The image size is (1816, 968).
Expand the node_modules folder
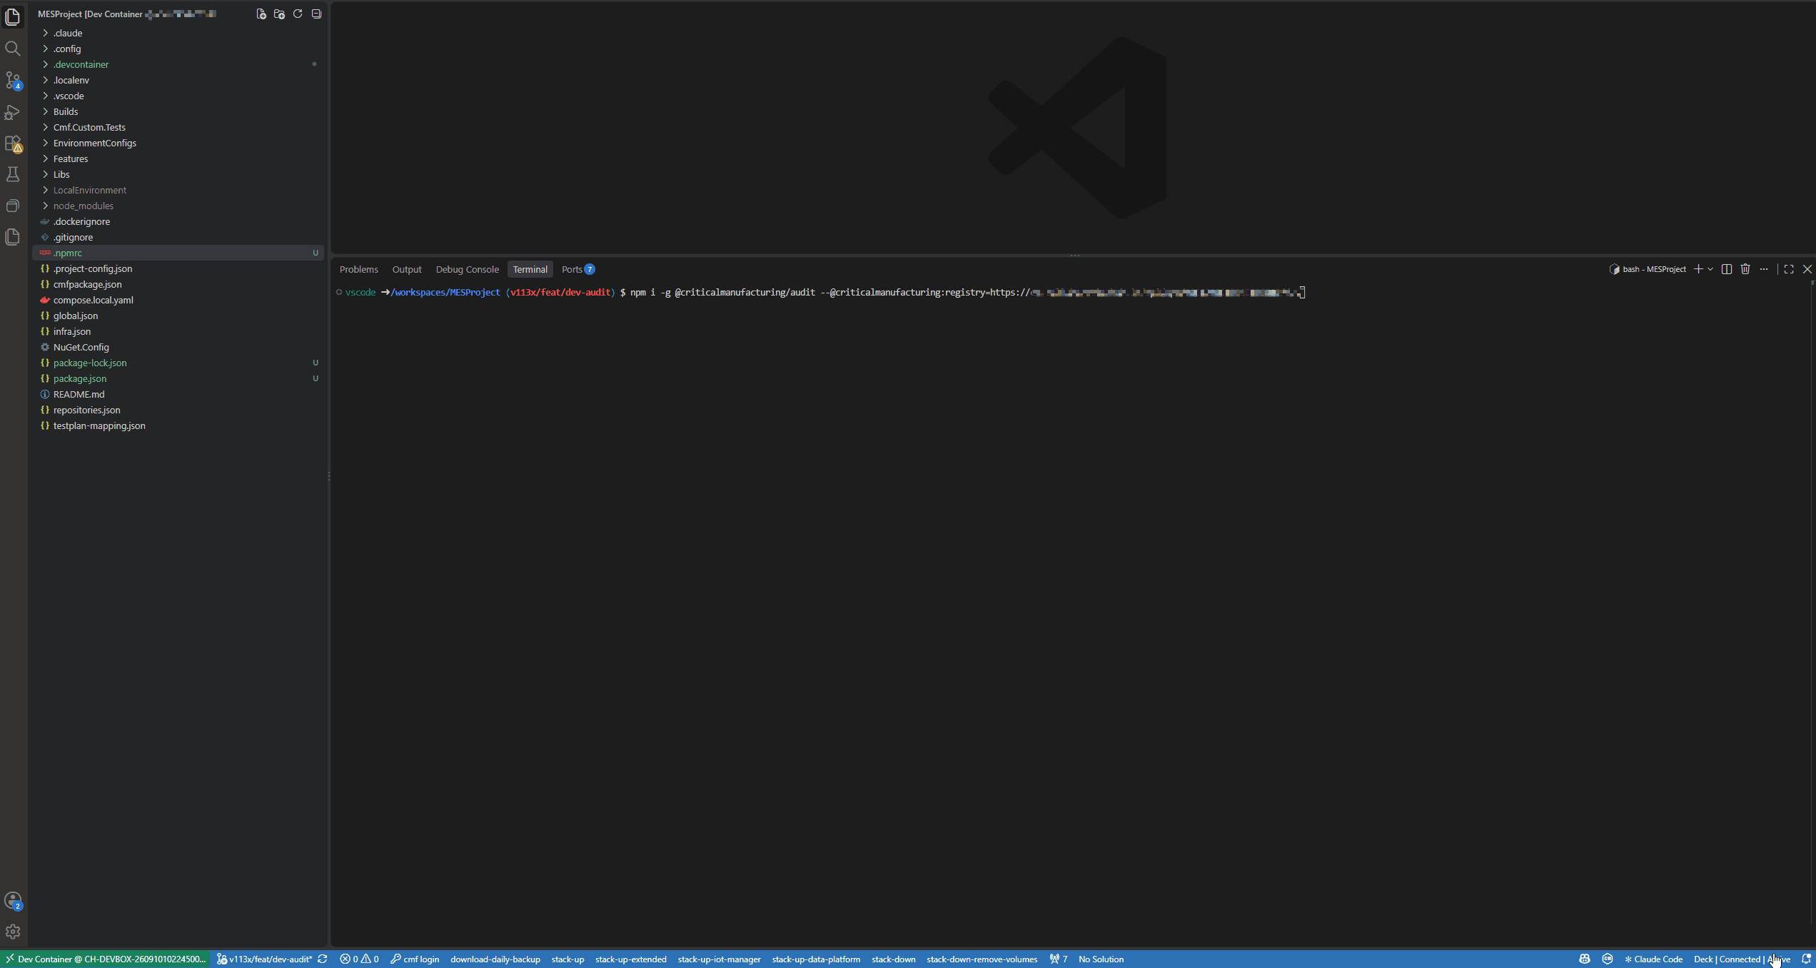point(178,206)
